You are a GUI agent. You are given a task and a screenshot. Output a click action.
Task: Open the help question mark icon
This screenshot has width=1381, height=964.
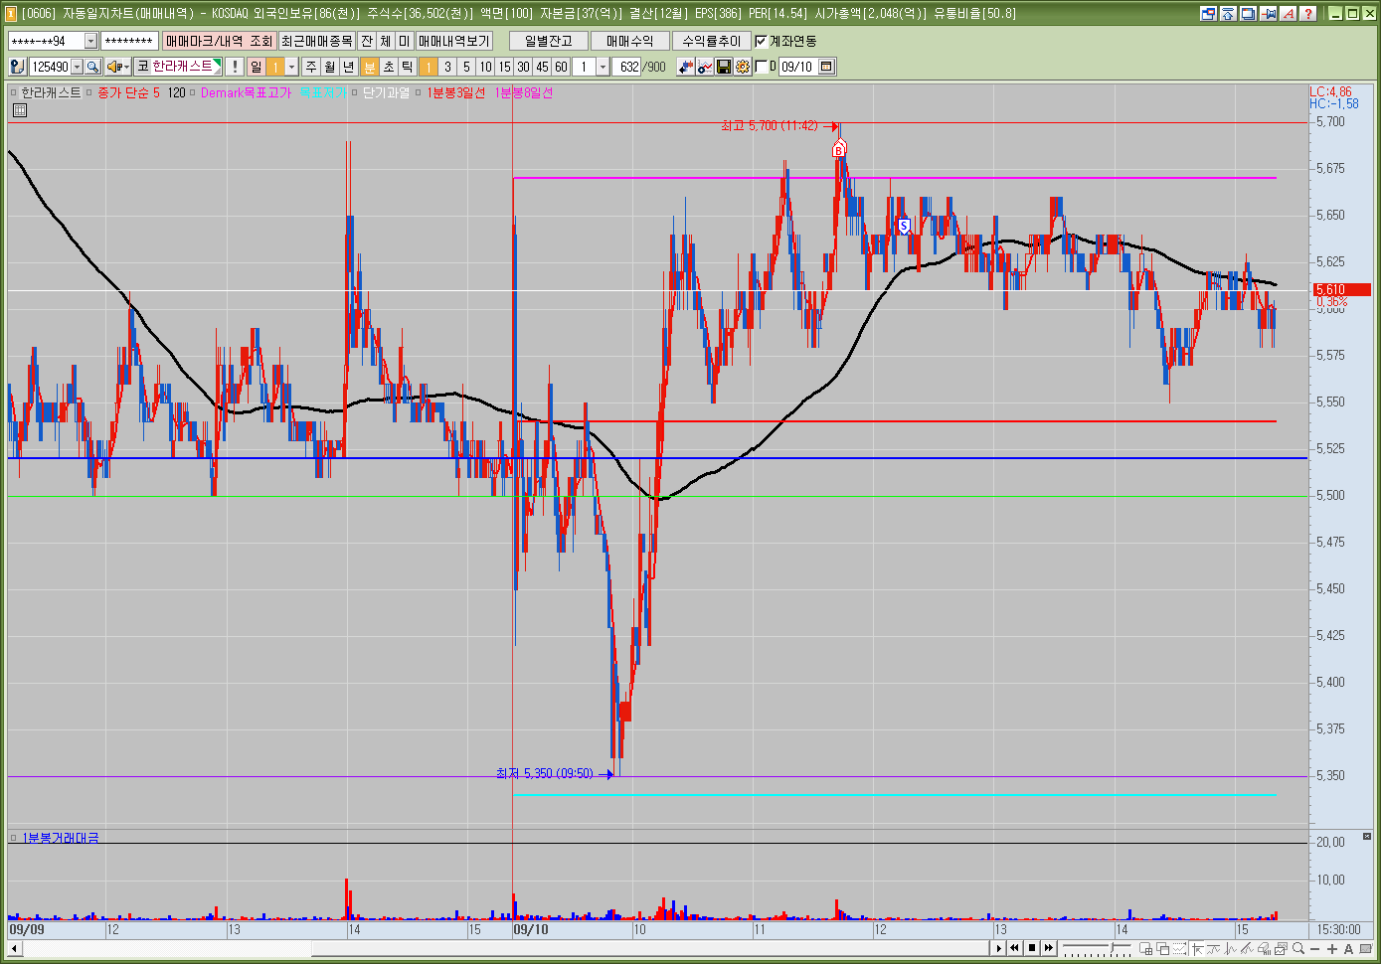(1307, 14)
